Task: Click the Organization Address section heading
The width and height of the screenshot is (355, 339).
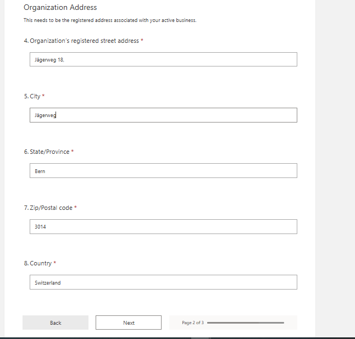Action: [60, 8]
